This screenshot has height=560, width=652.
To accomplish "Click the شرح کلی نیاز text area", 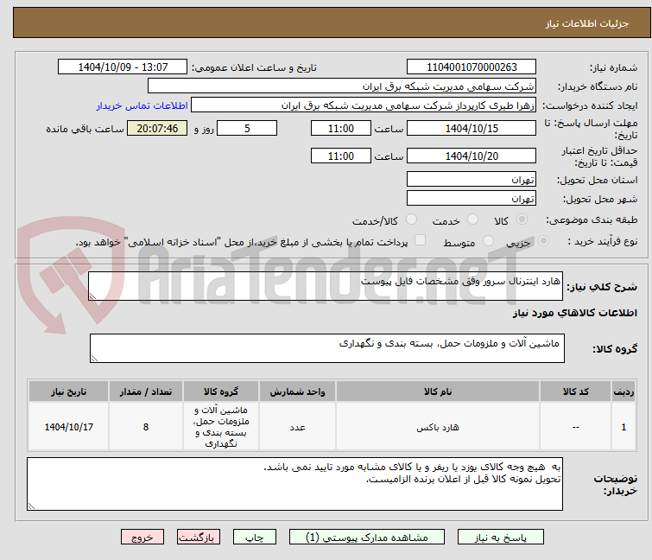I will pyautogui.click(x=326, y=286).
